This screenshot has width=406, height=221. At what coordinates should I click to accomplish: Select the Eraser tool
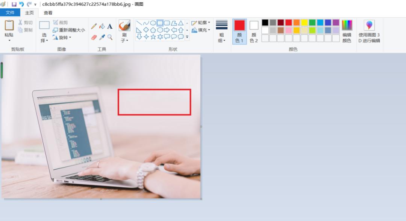pyautogui.click(x=94, y=37)
